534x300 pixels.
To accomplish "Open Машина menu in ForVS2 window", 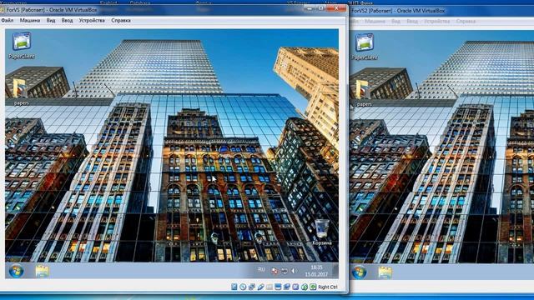I will point(375,21).
